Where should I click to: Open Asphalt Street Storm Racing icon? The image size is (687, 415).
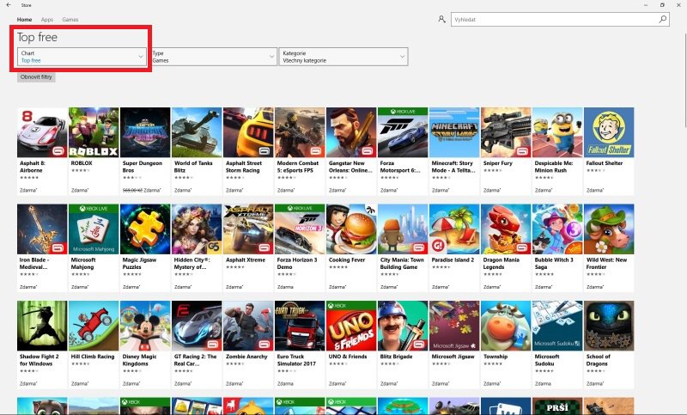[x=248, y=132]
